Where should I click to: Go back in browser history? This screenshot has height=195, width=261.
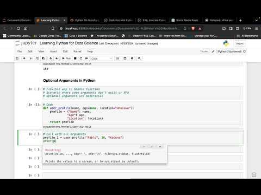point(5,28)
